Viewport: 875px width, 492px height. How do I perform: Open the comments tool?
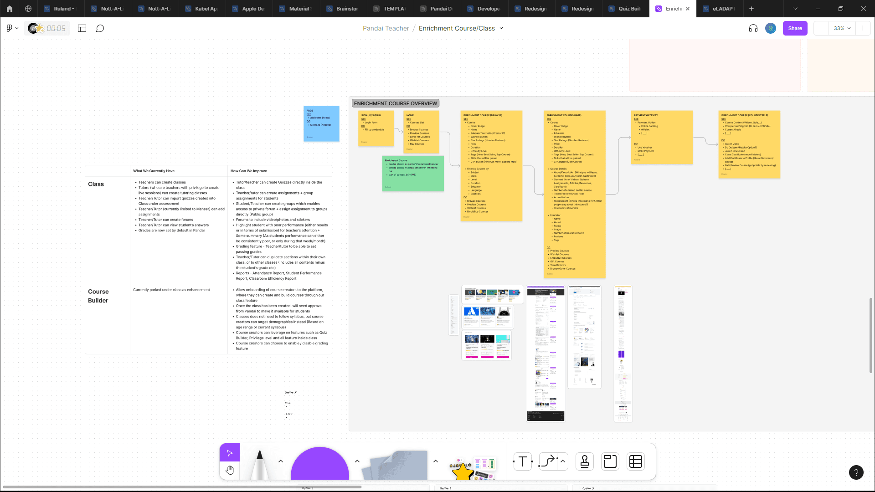pyautogui.click(x=100, y=28)
